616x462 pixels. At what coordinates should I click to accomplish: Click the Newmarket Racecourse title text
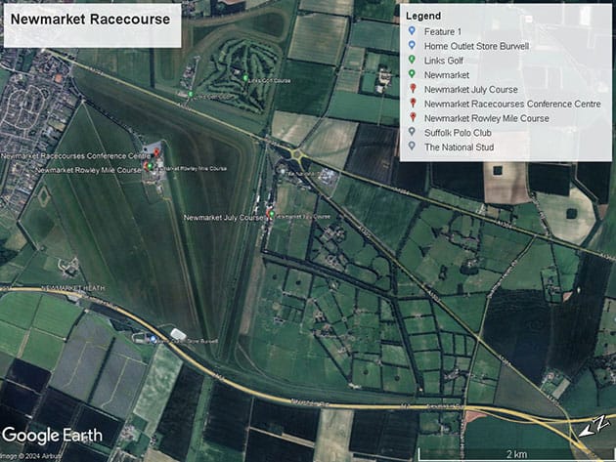[90, 20]
